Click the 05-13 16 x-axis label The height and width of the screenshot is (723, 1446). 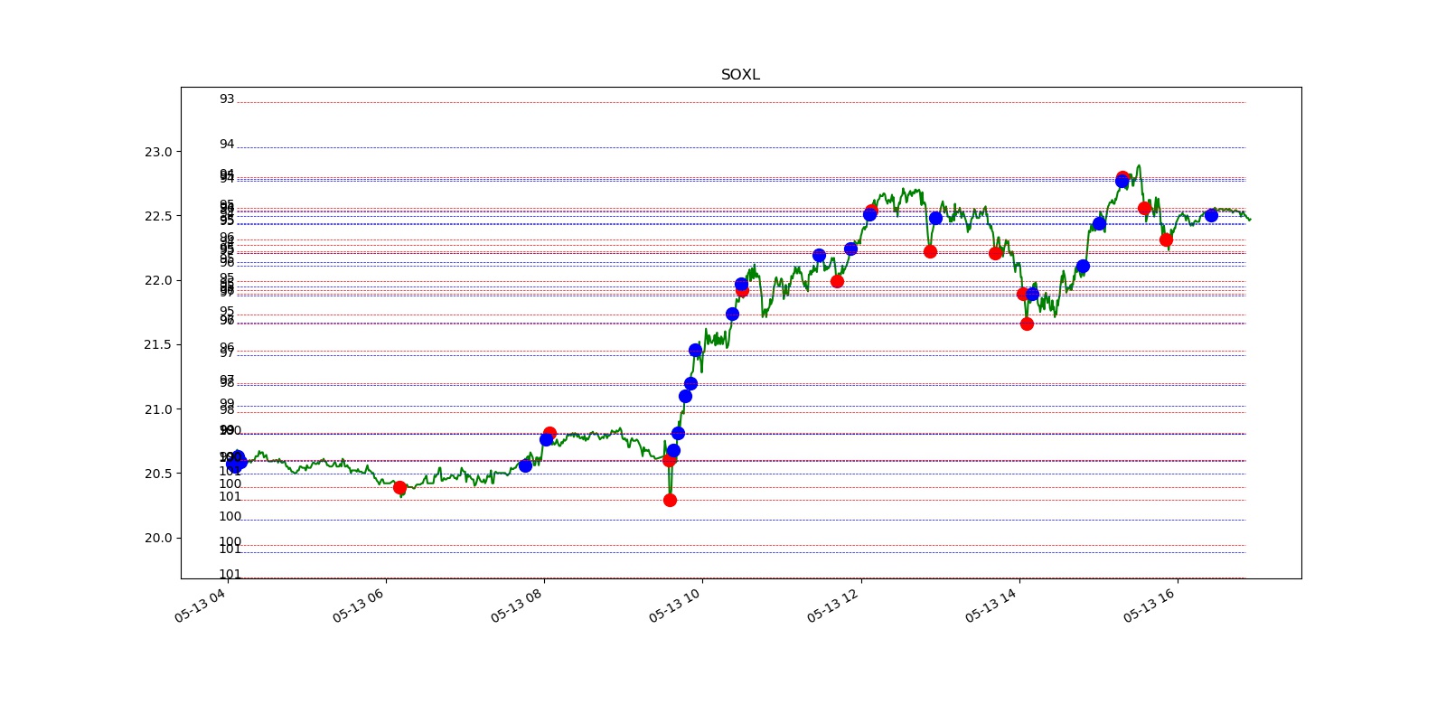tap(1149, 605)
